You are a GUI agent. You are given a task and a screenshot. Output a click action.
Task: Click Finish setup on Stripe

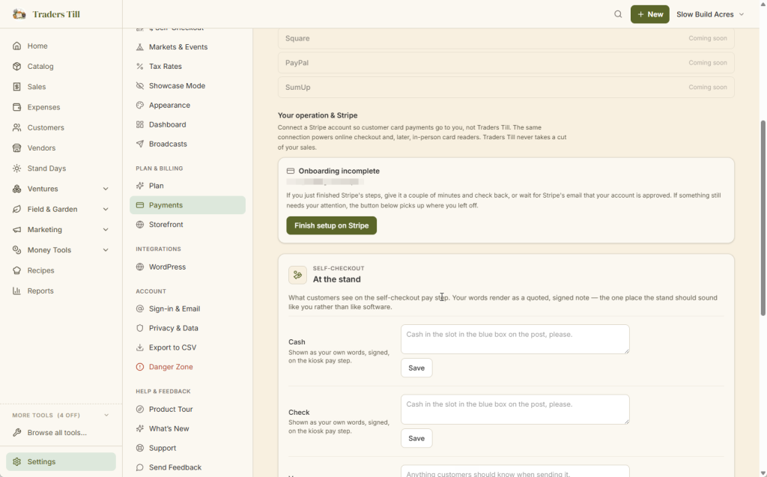point(331,225)
